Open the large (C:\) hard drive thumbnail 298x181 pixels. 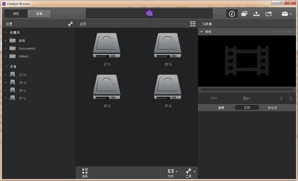107,45
